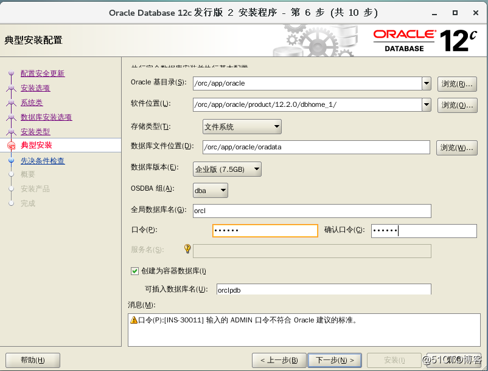Open the 数据库安装选项 step link
Image resolution: width=488 pixels, height=371 pixels.
click(46, 117)
